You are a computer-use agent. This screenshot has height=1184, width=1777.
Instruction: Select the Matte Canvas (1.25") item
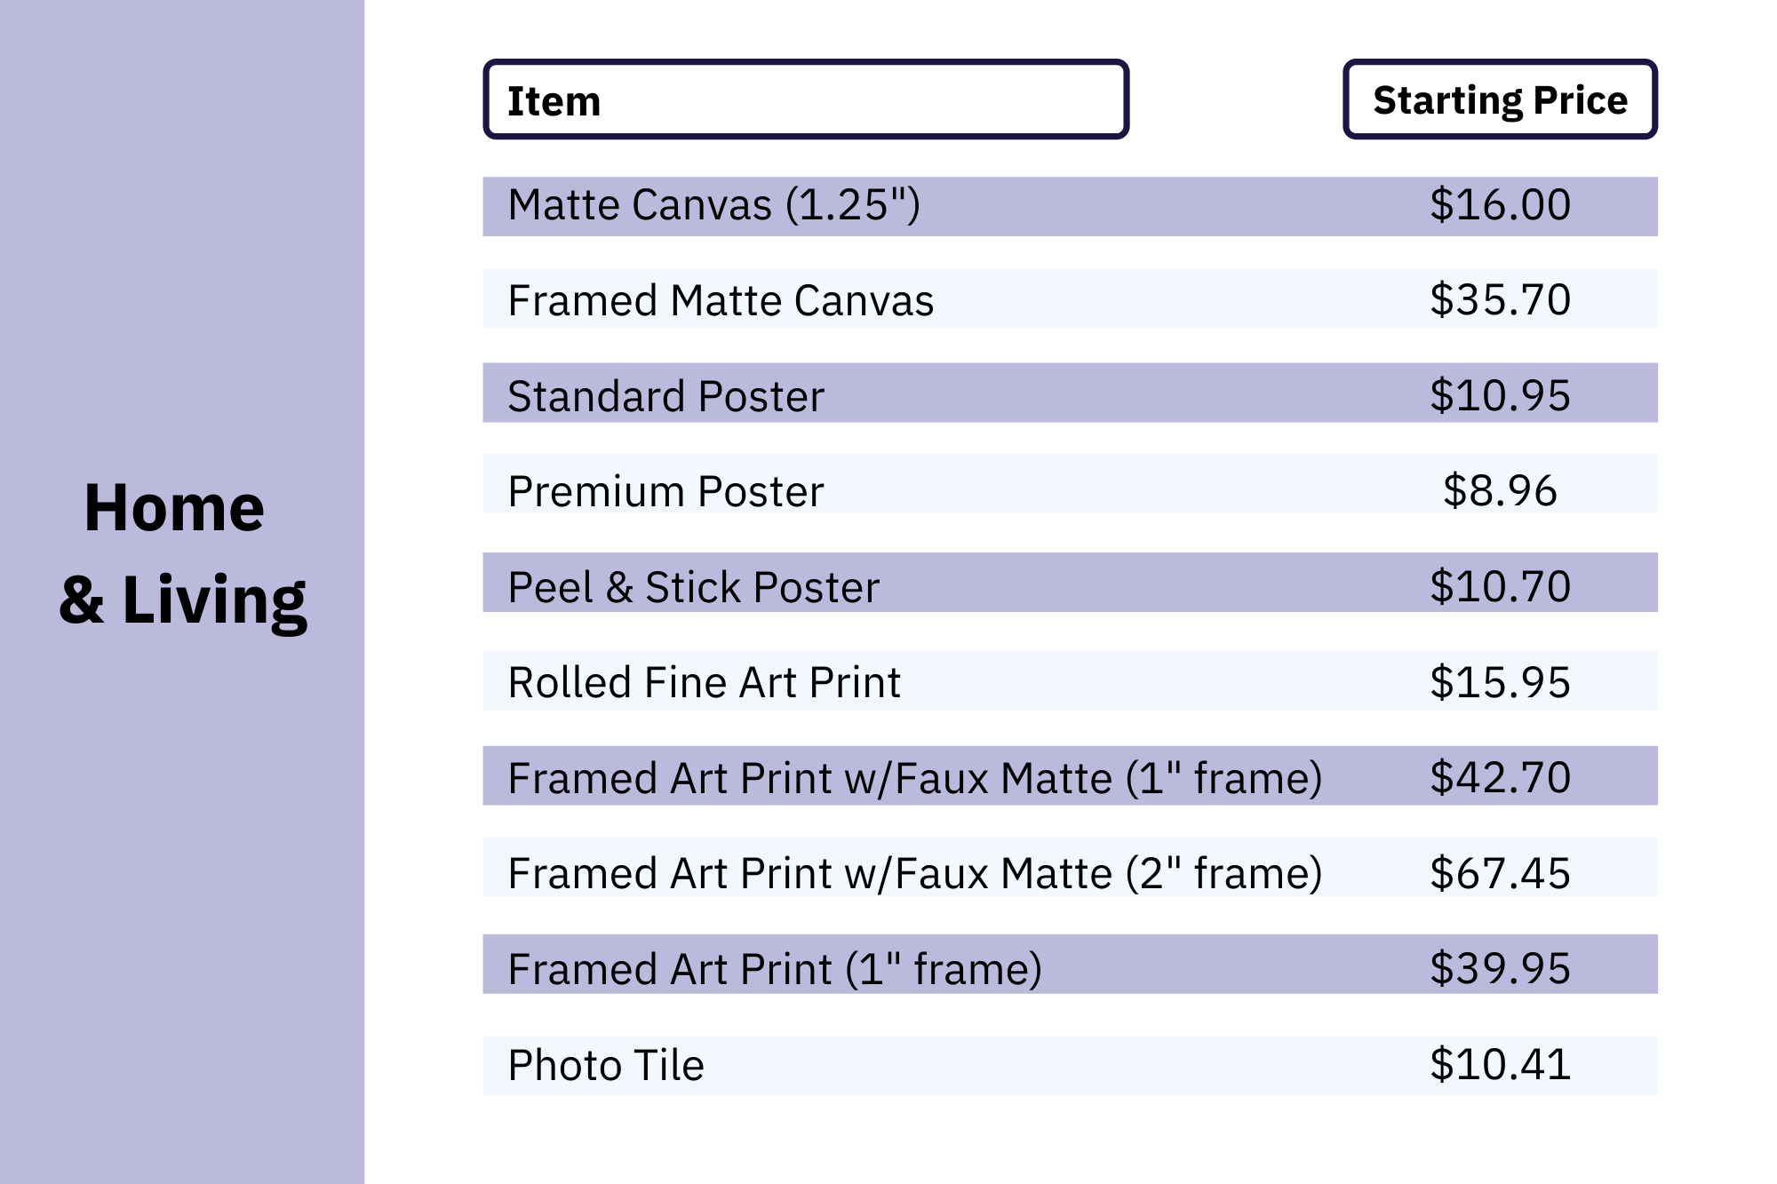tap(713, 205)
